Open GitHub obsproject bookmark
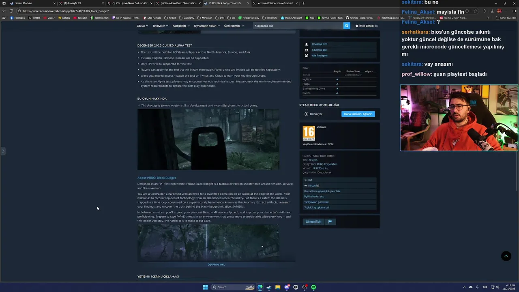This screenshot has width=519, height=292. [360, 18]
